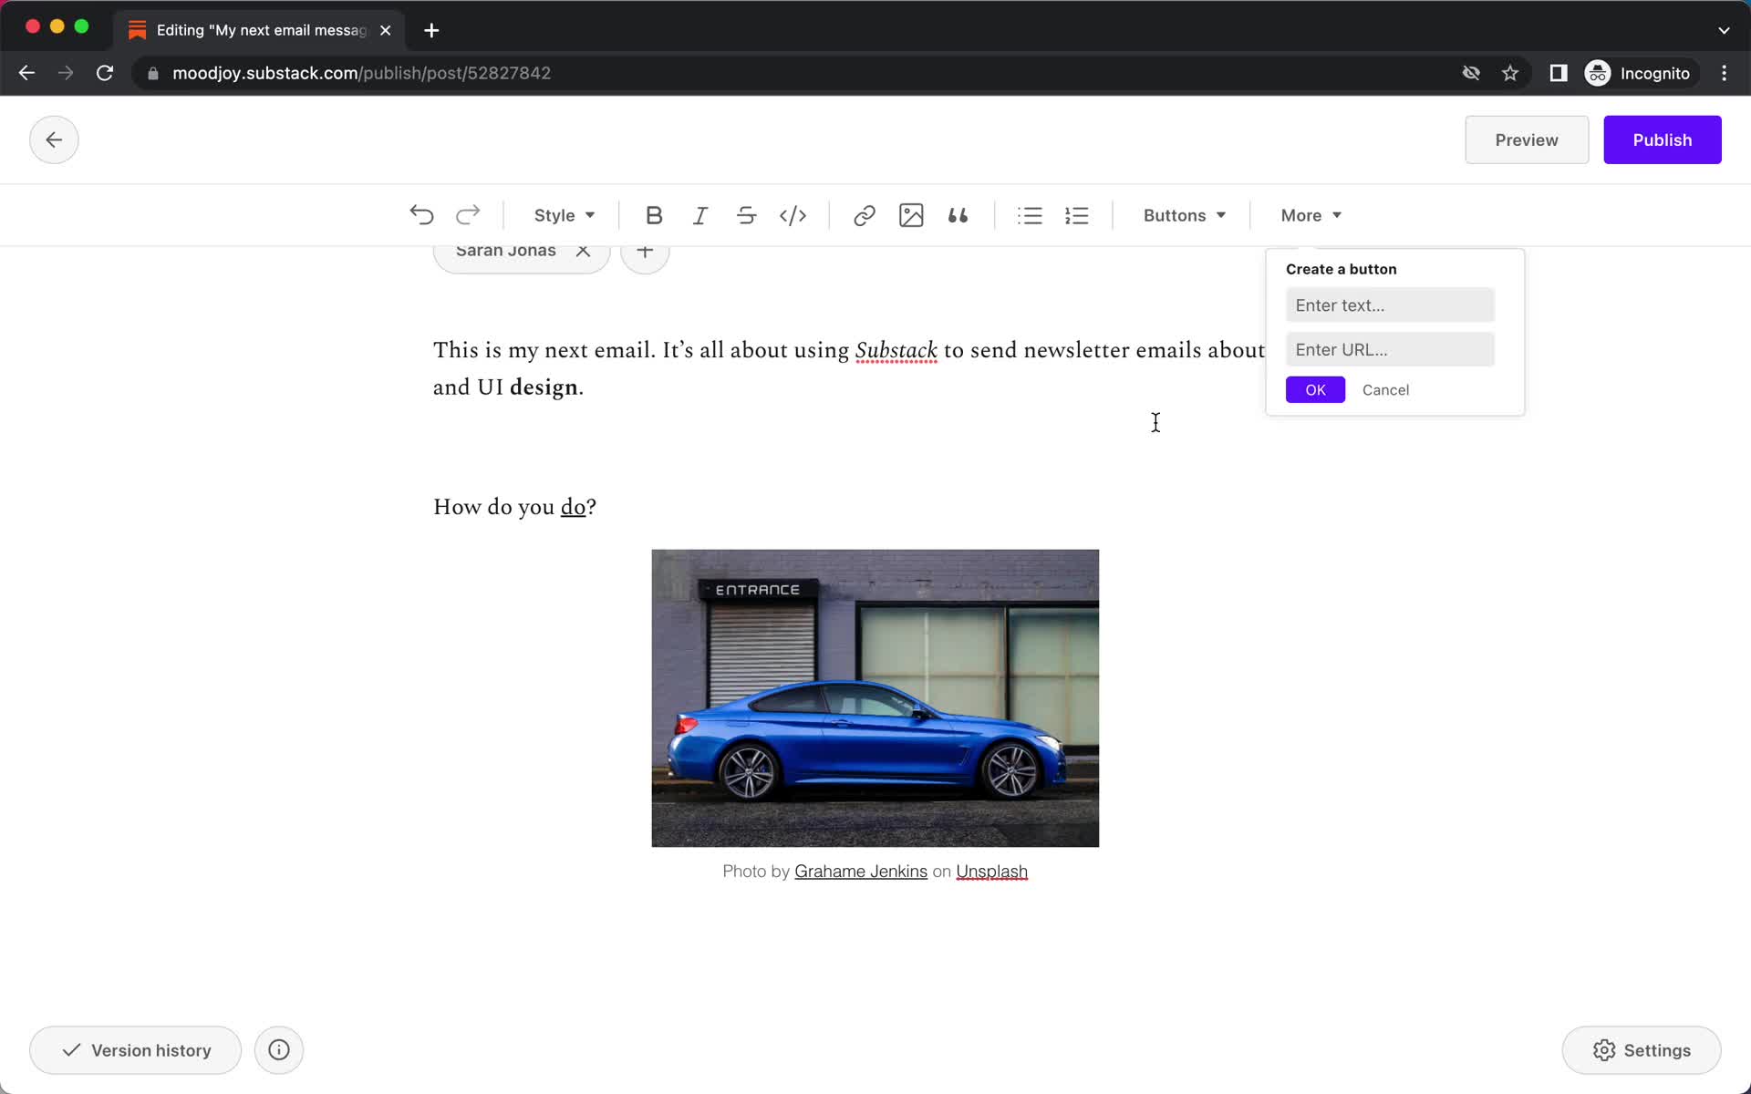Bookmark this page with star icon
Viewport: 1751px width, 1094px height.
1510,73
